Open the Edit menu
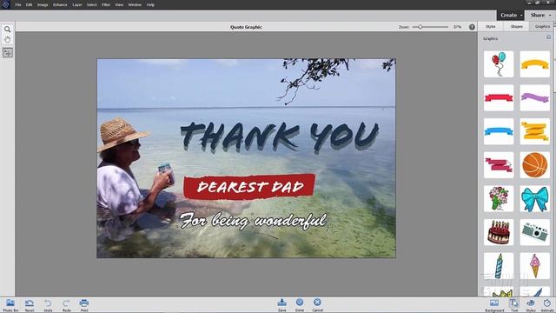This screenshot has height=313, width=556. (29, 5)
